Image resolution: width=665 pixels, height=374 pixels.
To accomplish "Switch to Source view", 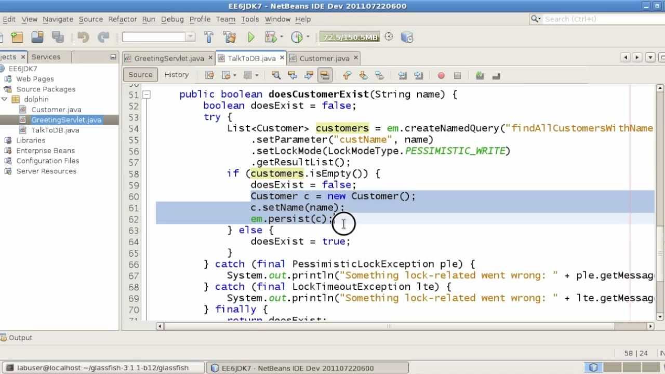I will (x=140, y=75).
